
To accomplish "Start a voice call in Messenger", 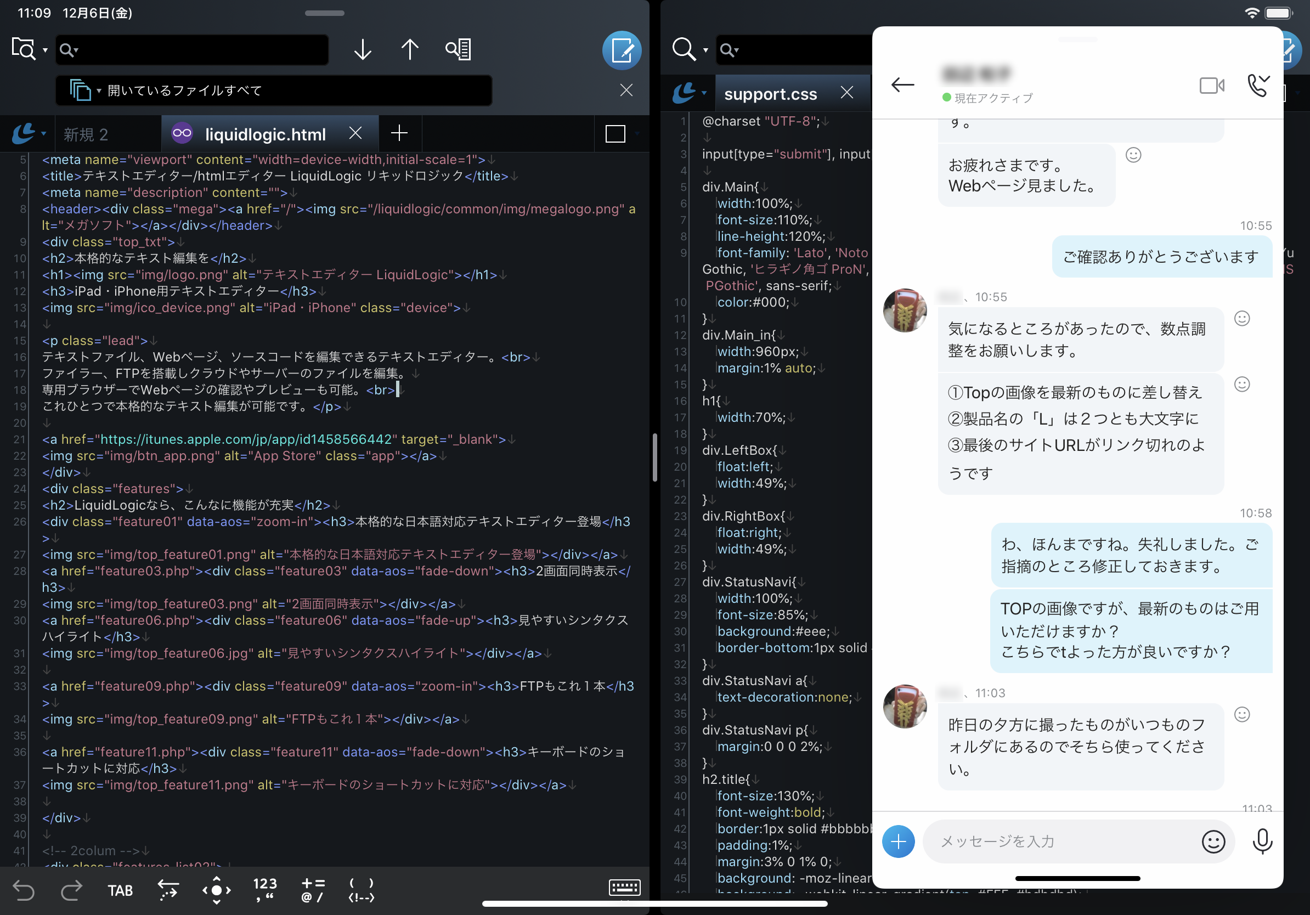I will pyautogui.click(x=1258, y=86).
